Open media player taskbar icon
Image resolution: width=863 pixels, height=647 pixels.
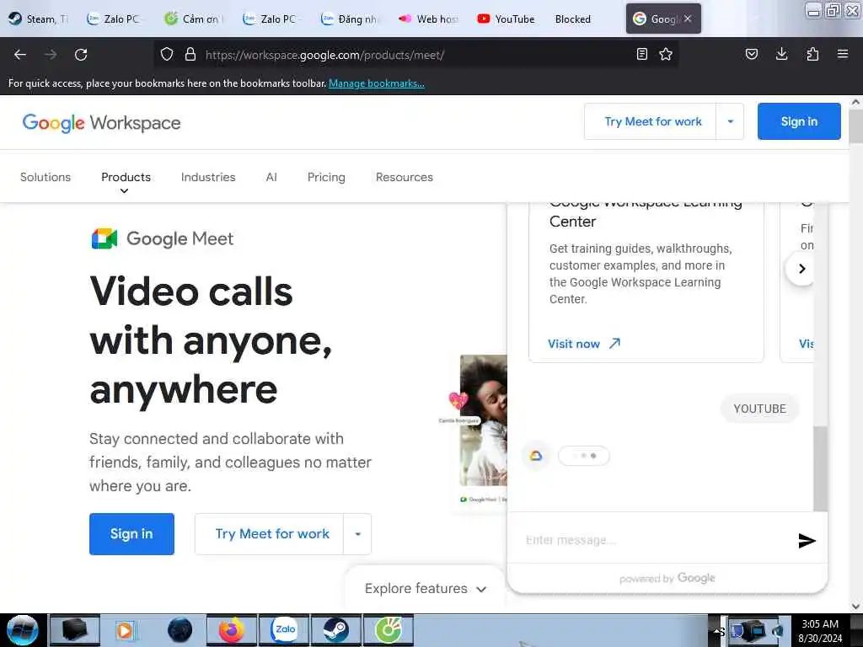(125, 630)
